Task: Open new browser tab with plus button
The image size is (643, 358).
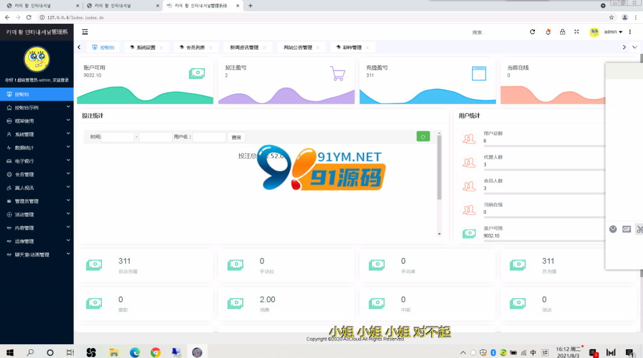Action: 251,6
